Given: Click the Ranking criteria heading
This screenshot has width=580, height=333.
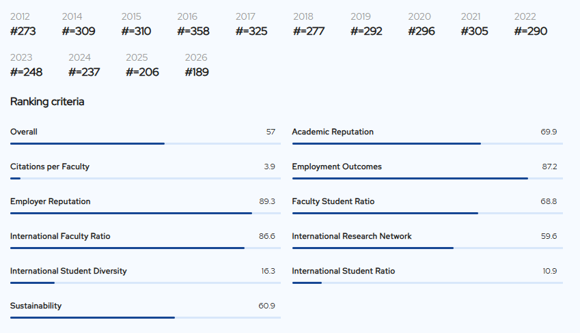Looking at the screenshot, I should tap(47, 102).
